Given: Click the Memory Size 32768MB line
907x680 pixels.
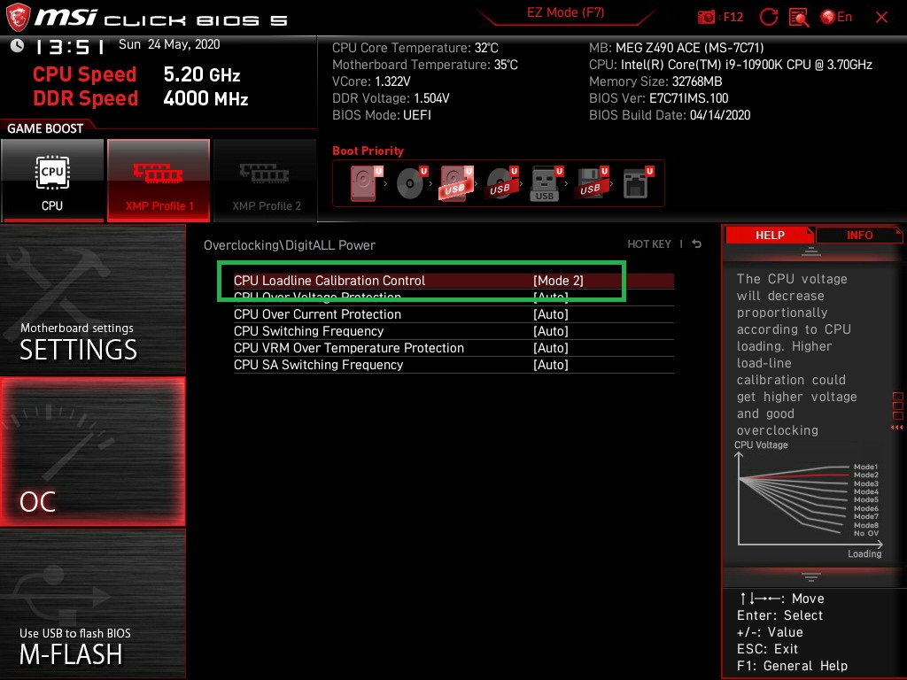Looking at the screenshot, I should point(655,81).
